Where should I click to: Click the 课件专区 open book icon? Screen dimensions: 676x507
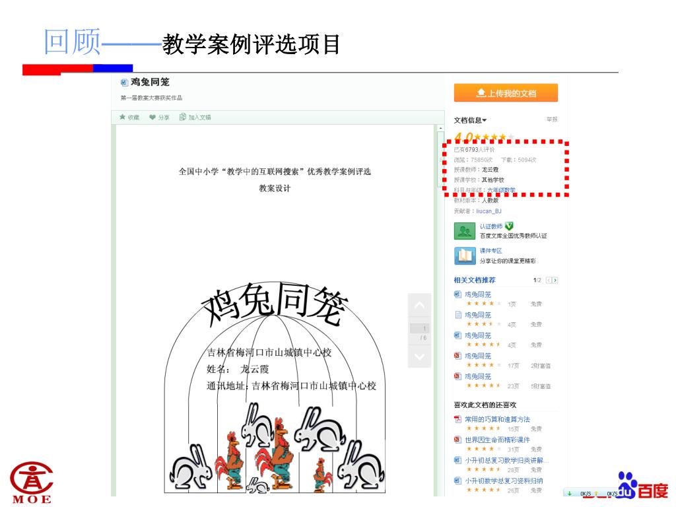click(x=464, y=255)
